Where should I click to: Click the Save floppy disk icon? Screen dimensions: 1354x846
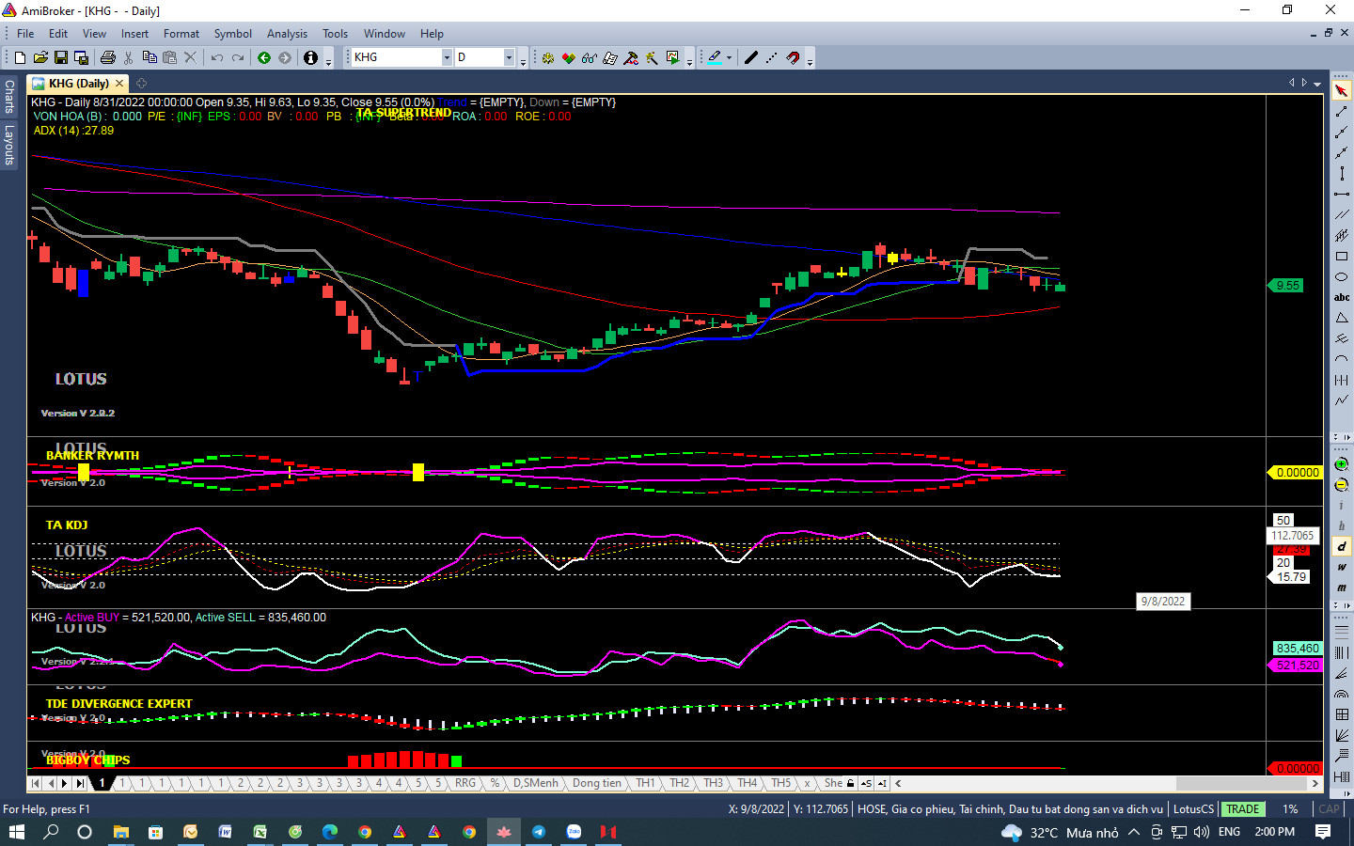pyautogui.click(x=61, y=57)
